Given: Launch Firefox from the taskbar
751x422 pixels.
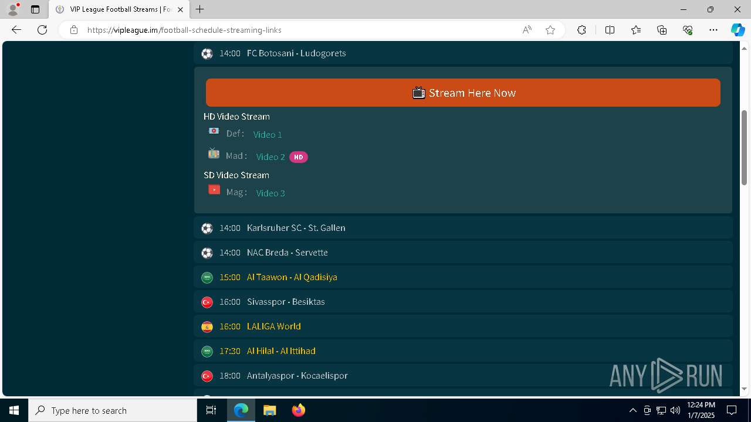Looking at the screenshot, I should [299, 410].
